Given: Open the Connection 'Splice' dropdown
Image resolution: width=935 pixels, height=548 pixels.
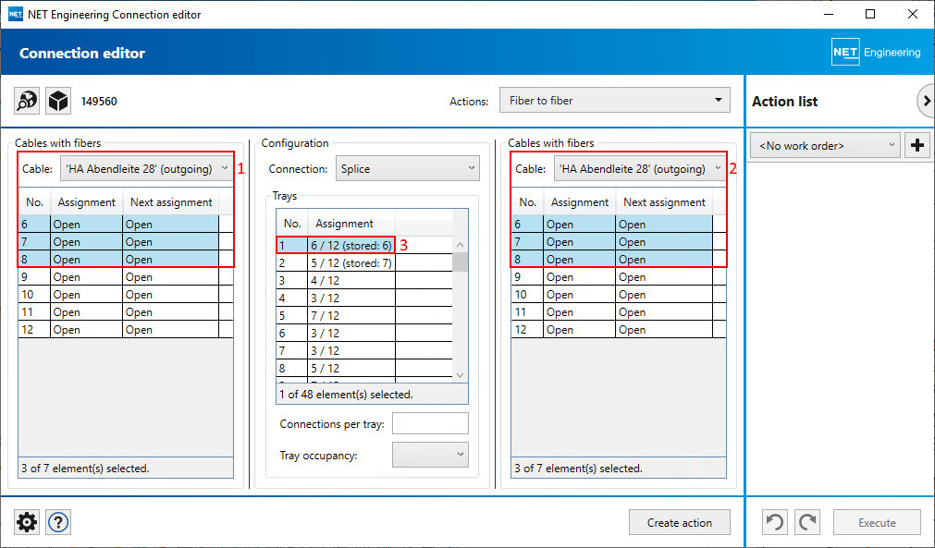Looking at the screenshot, I should (407, 168).
